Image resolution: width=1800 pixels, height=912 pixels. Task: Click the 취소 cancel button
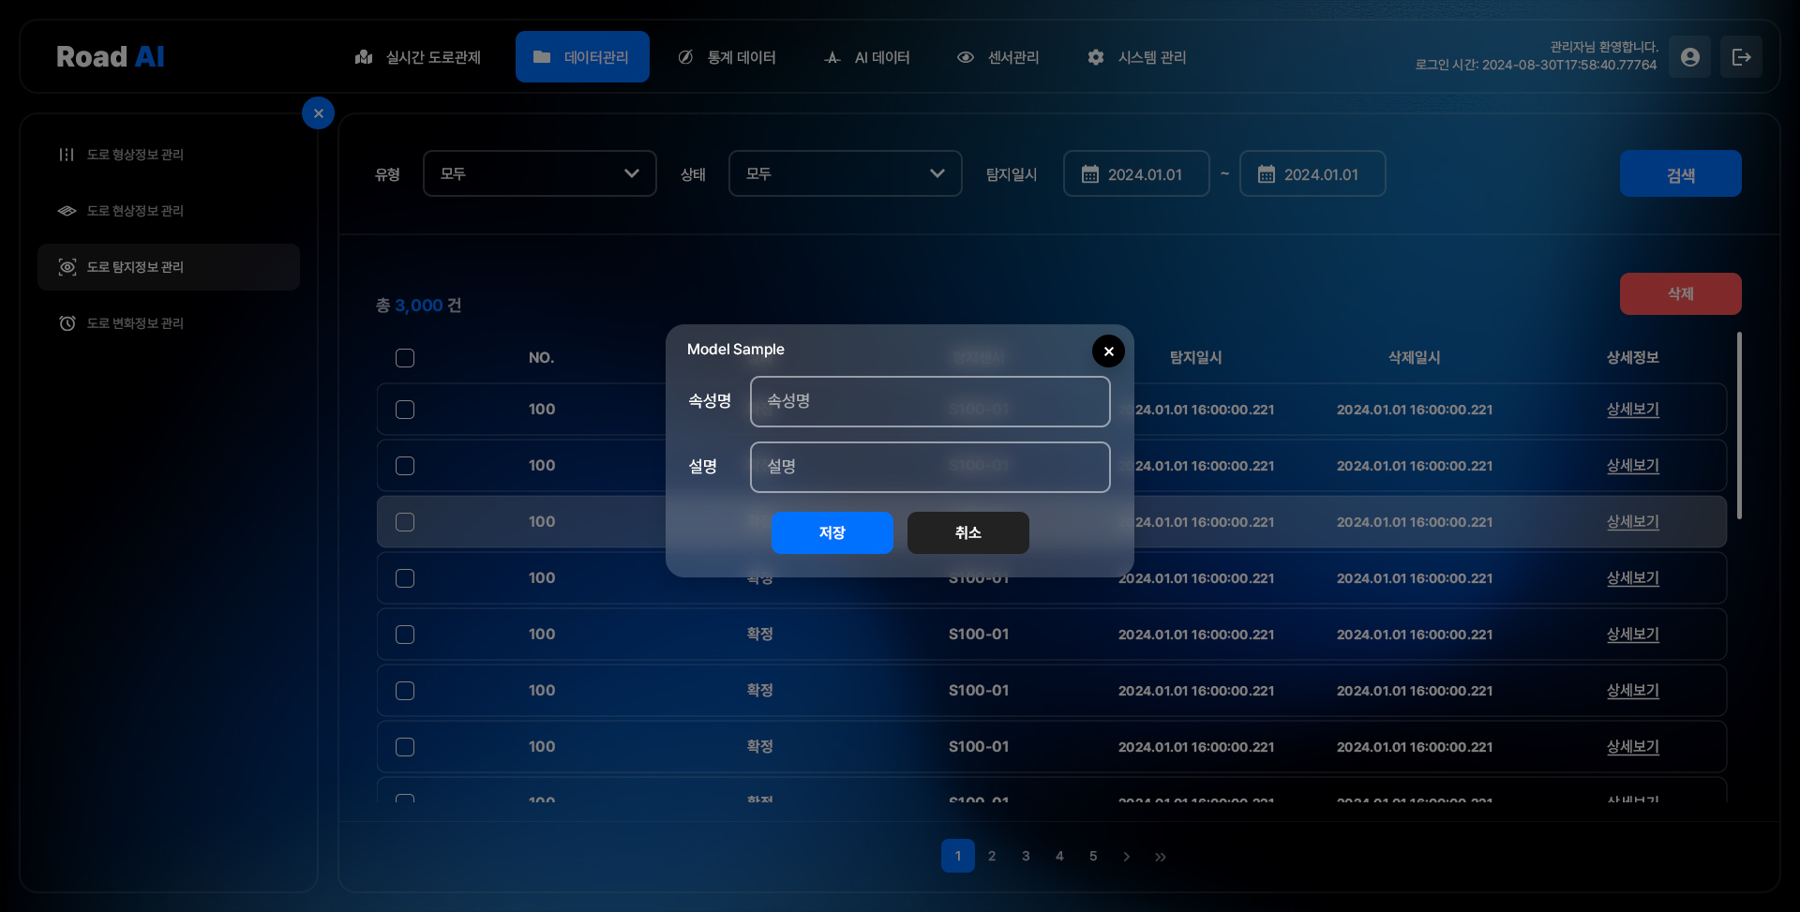coord(967,532)
